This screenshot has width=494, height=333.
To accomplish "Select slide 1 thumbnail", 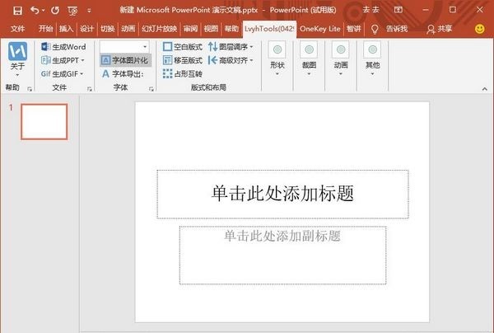I will 44,122.
